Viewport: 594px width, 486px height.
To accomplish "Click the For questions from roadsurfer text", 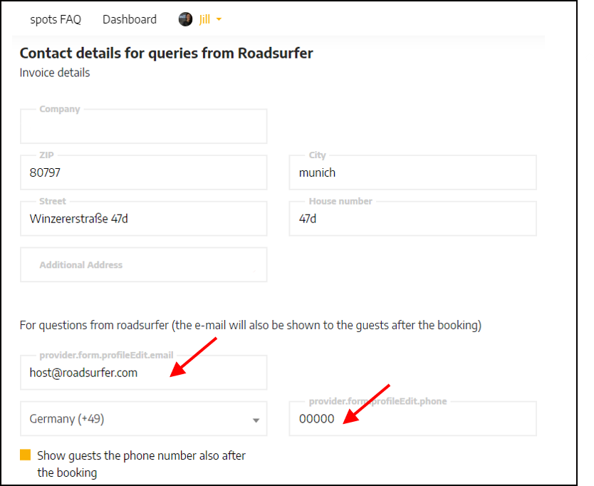I will [251, 325].
